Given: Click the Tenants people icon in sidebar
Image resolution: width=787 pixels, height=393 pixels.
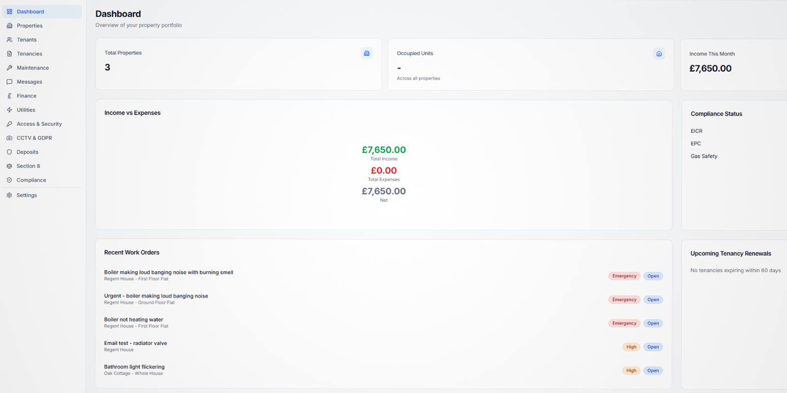Looking at the screenshot, I should point(9,40).
